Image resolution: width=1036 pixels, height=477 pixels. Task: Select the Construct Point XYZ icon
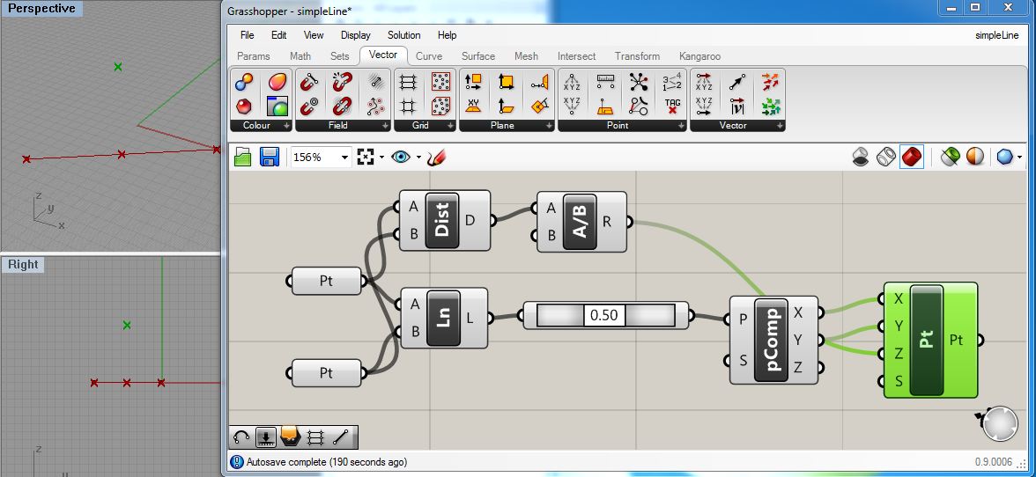click(x=572, y=106)
